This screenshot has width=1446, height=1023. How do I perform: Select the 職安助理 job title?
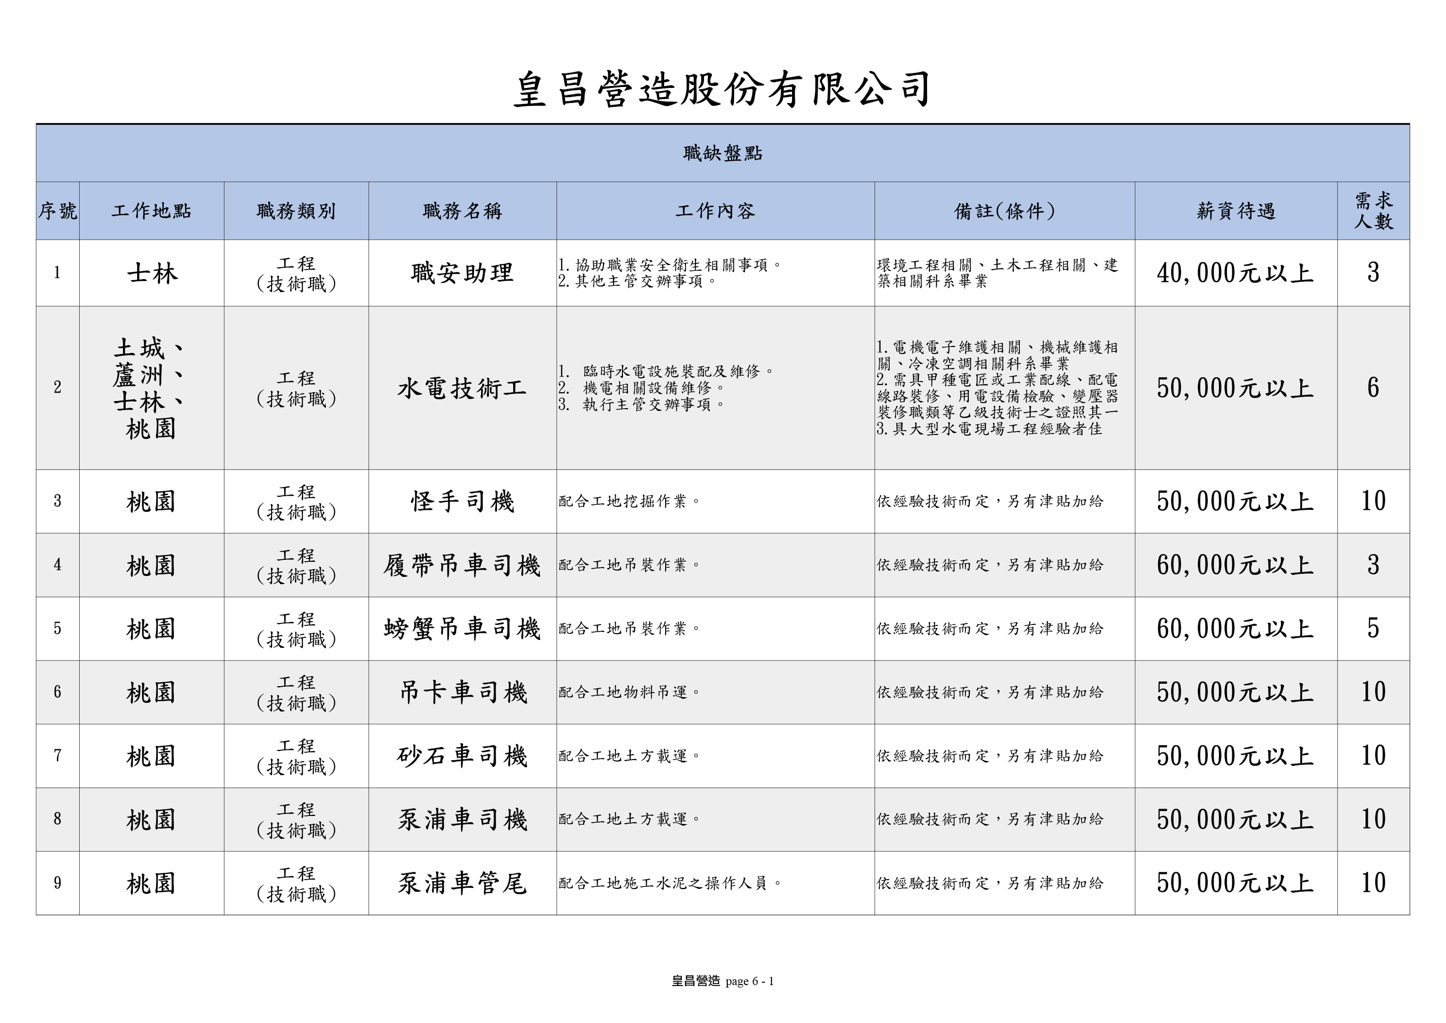tap(462, 274)
